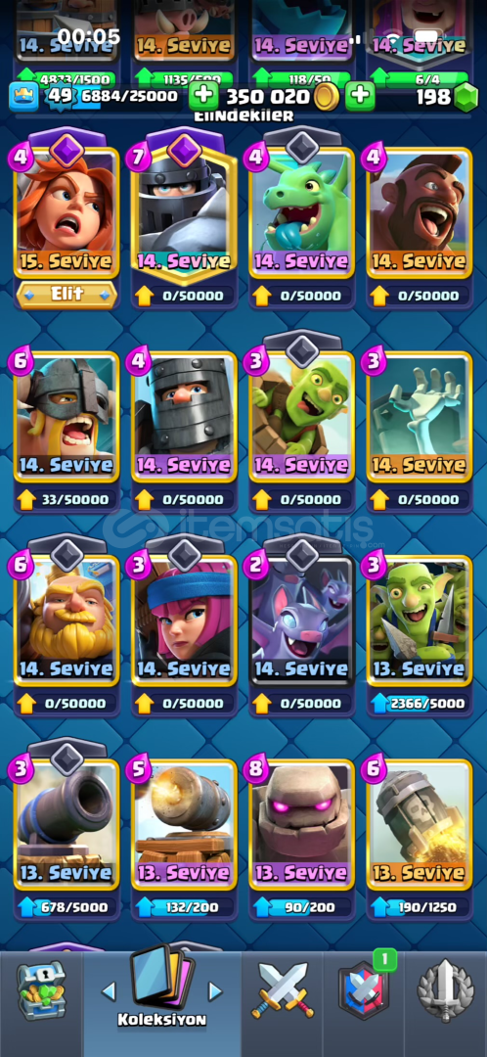Tap Goblin Gang upgrade progress 2366/5000
Screen dimensions: 487x1057
click(x=420, y=703)
